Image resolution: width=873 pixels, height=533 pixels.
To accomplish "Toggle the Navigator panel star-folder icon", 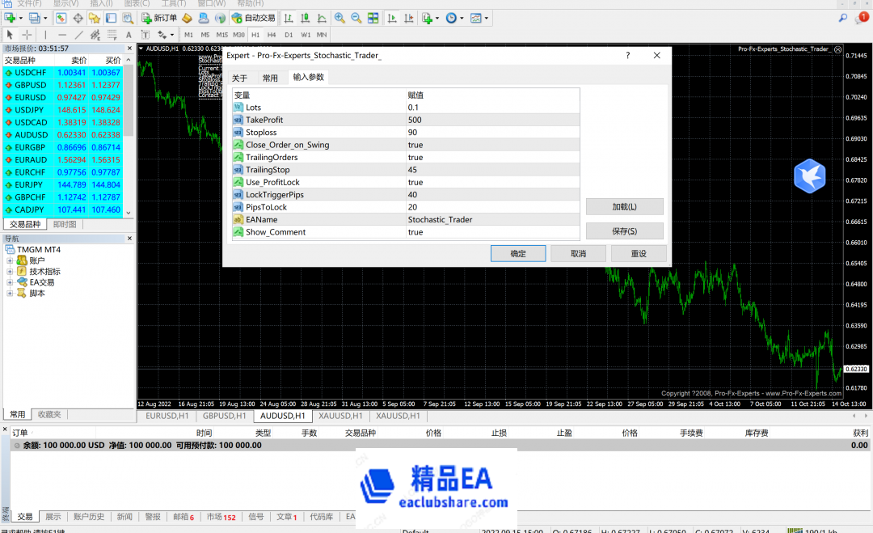I will (94, 18).
